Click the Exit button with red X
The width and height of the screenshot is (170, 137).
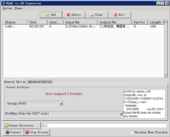[x=119, y=15]
